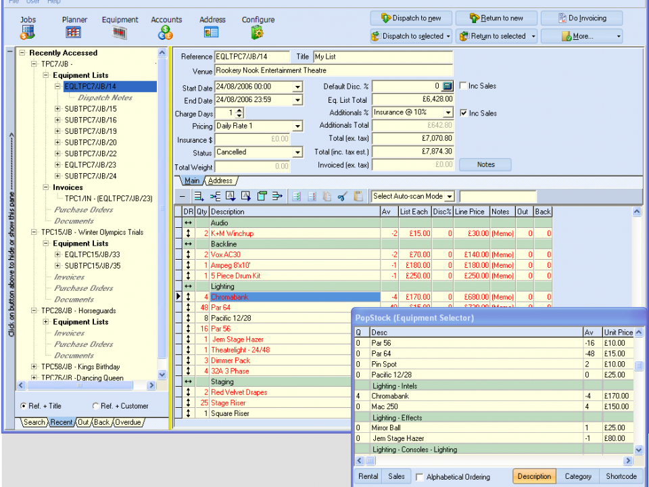Open the Planner calendar icon

click(x=74, y=32)
